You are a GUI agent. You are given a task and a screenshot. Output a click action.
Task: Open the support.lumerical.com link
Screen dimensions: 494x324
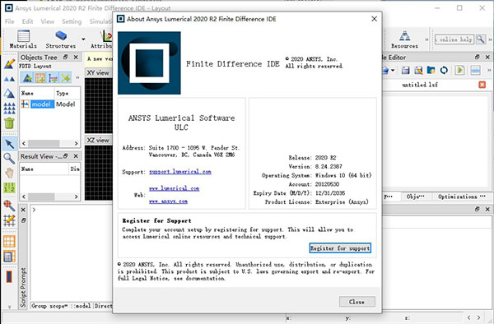click(x=179, y=171)
